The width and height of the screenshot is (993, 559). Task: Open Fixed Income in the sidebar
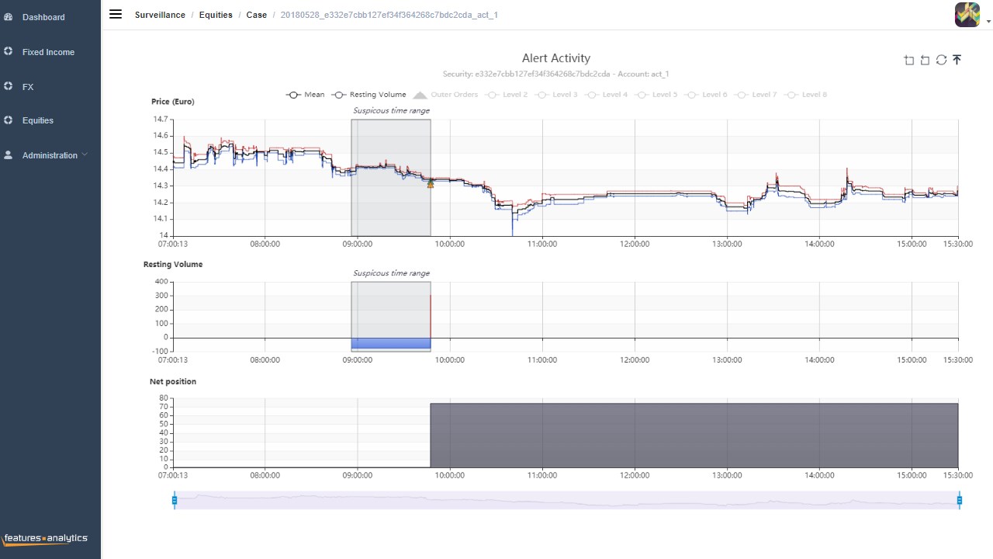coord(48,52)
